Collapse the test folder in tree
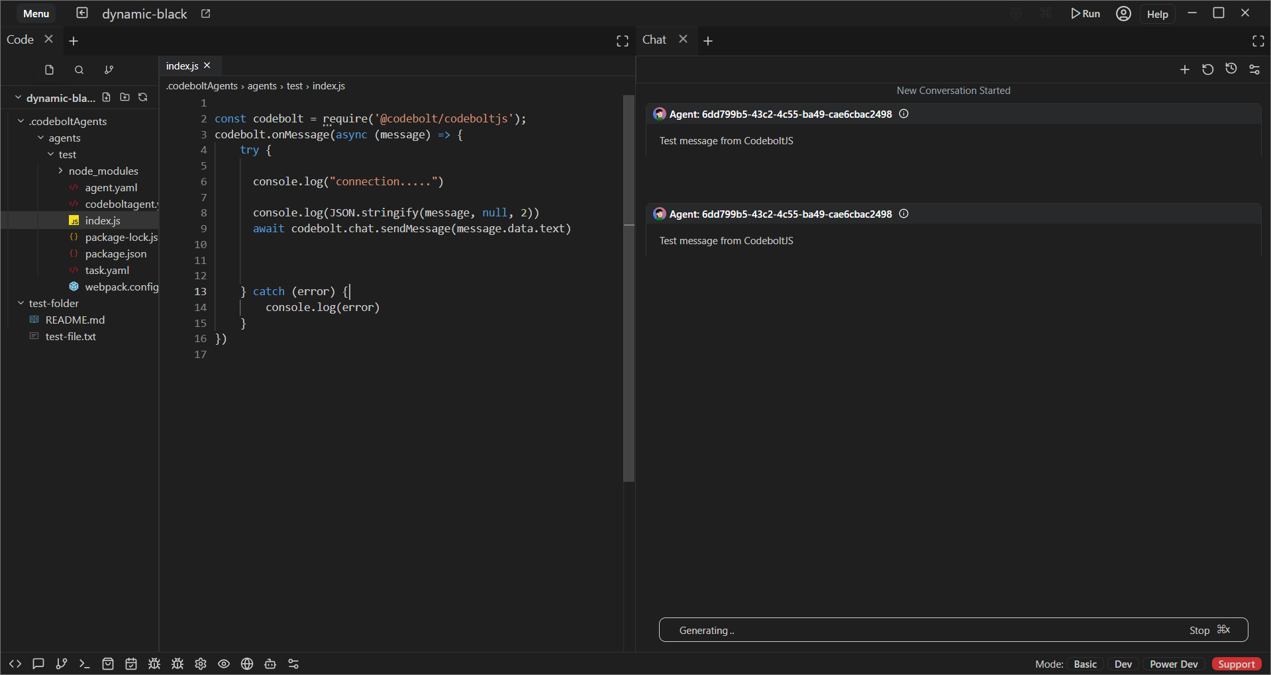The height and width of the screenshot is (675, 1271). (51, 154)
